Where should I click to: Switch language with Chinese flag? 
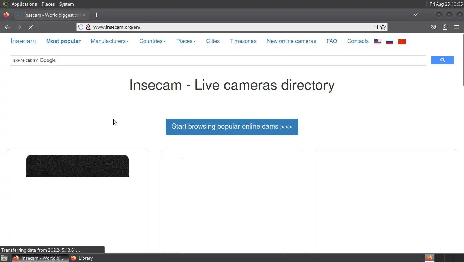tap(402, 42)
